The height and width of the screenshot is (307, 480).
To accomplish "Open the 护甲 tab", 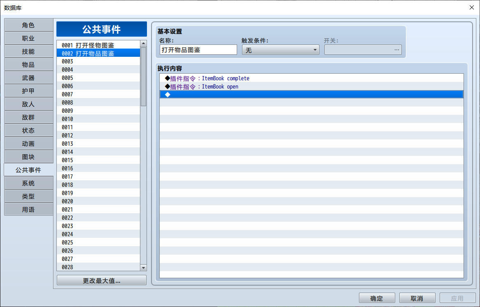I will 28,91.
